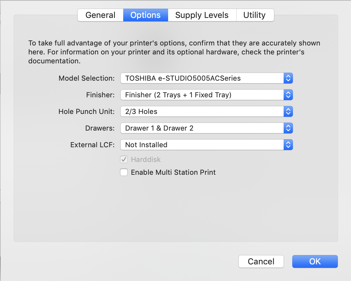Click blue arrows icon on External LCF popup

click(x=288, y=145)
